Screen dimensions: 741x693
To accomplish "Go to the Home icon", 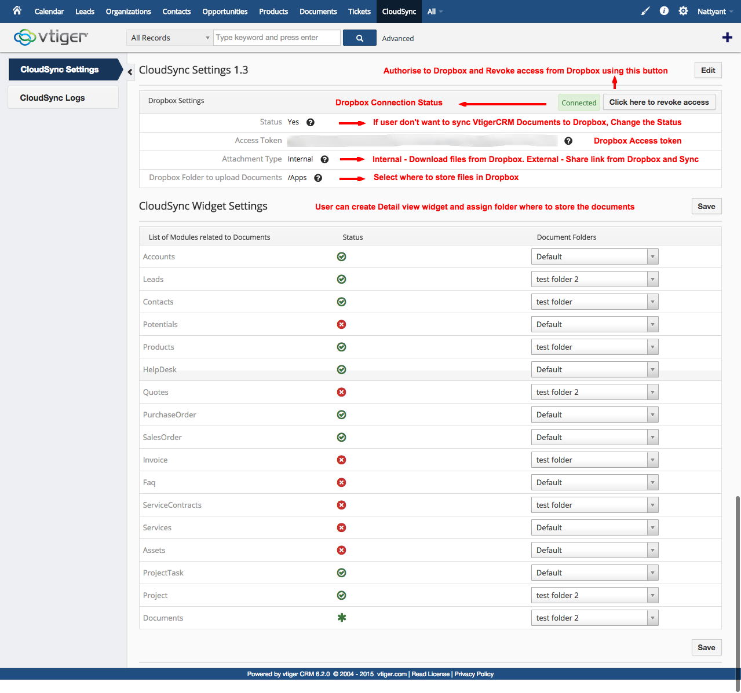I will click(17, 10).
